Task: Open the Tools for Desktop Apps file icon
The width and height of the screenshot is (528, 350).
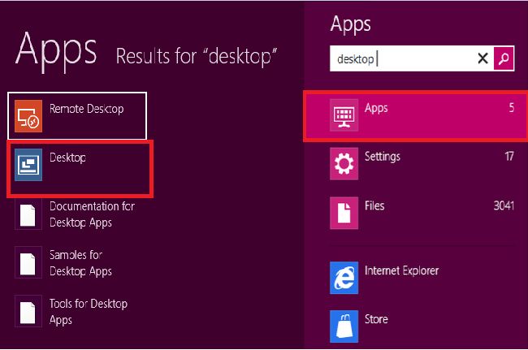Action: 28,312
